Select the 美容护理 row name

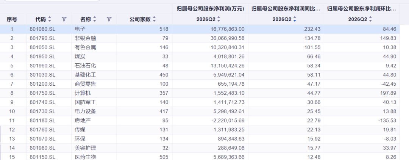point(85,148)
